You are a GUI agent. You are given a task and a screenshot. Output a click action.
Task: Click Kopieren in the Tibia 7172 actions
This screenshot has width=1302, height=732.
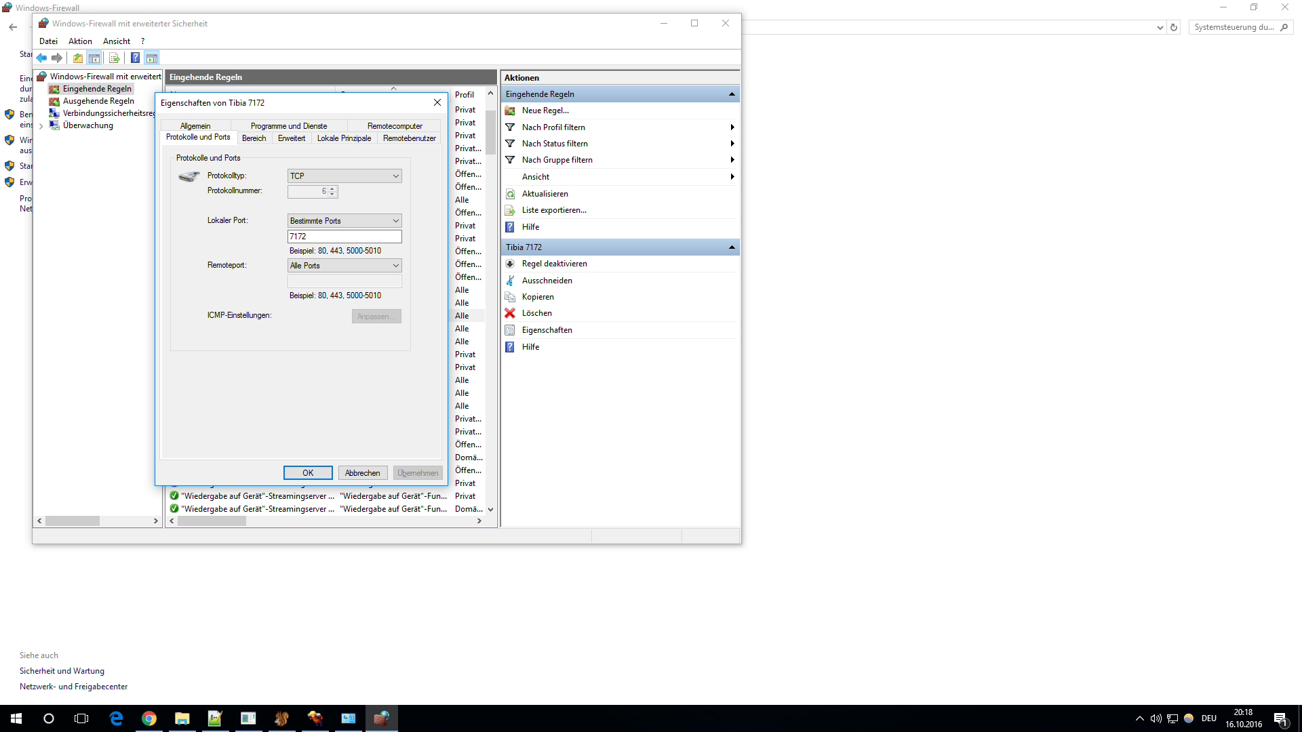click(x=538, y=297)
